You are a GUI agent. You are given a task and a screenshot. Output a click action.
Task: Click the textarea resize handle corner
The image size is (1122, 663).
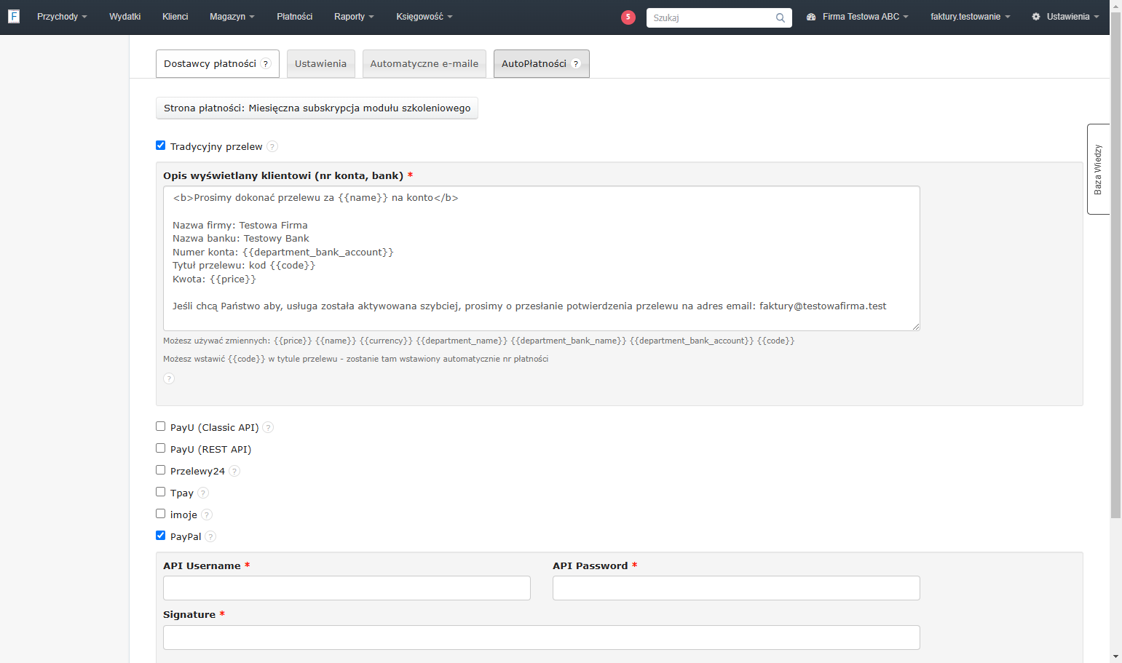[916, 327]
